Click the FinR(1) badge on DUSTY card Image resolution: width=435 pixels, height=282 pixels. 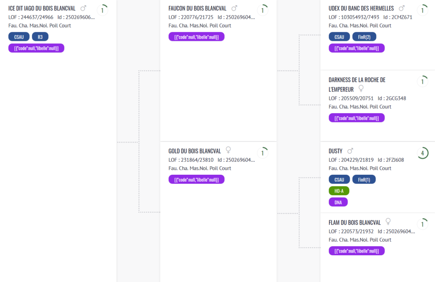tap(364, 179)
